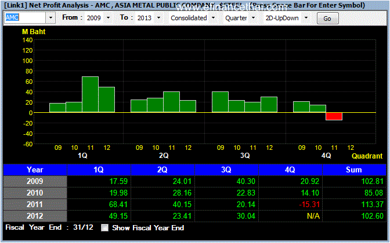The width and height of the screenshot is (390, 243).
Task: Toggle the Show Fiscal Year End checkbox
Action: [104, 227]
